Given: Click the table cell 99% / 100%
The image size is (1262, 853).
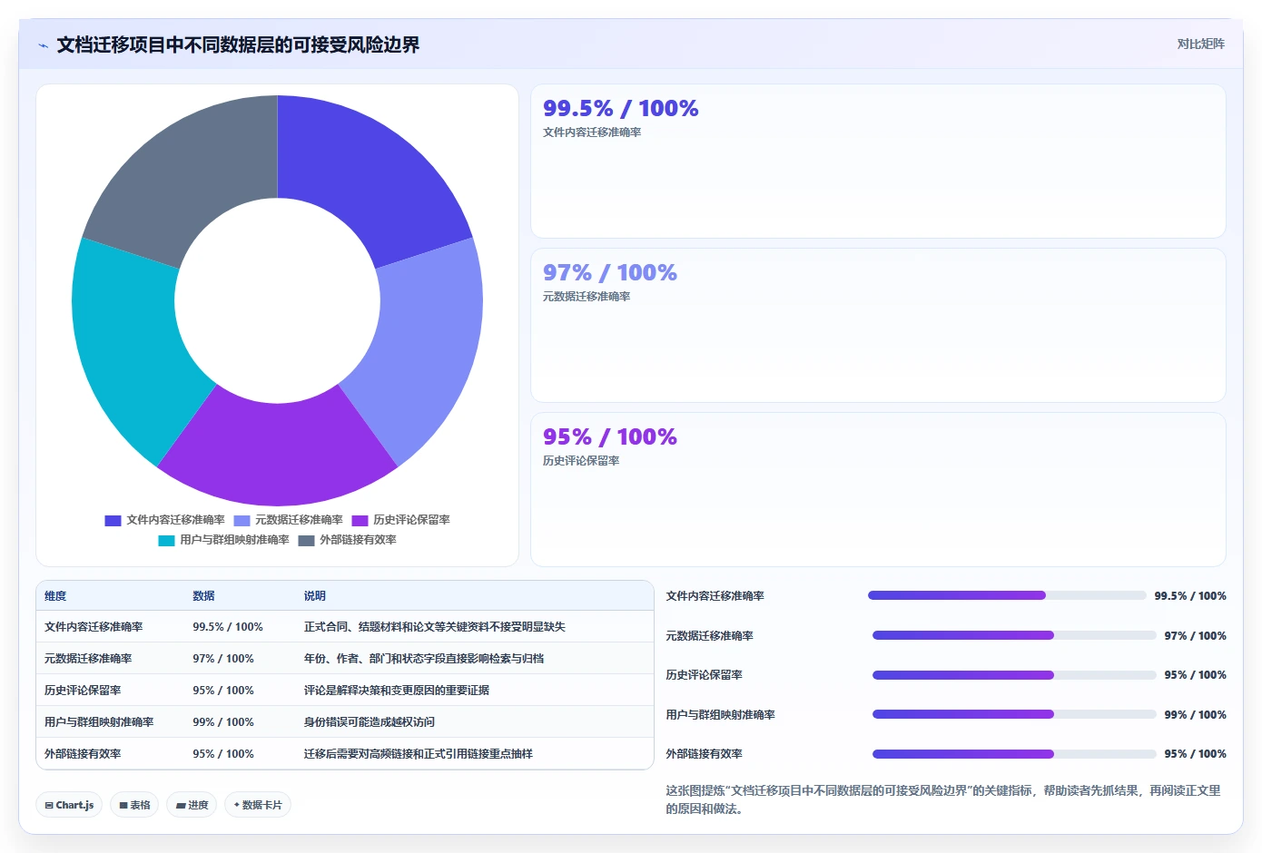Looking at the screenshot, I should click(223, 722).
